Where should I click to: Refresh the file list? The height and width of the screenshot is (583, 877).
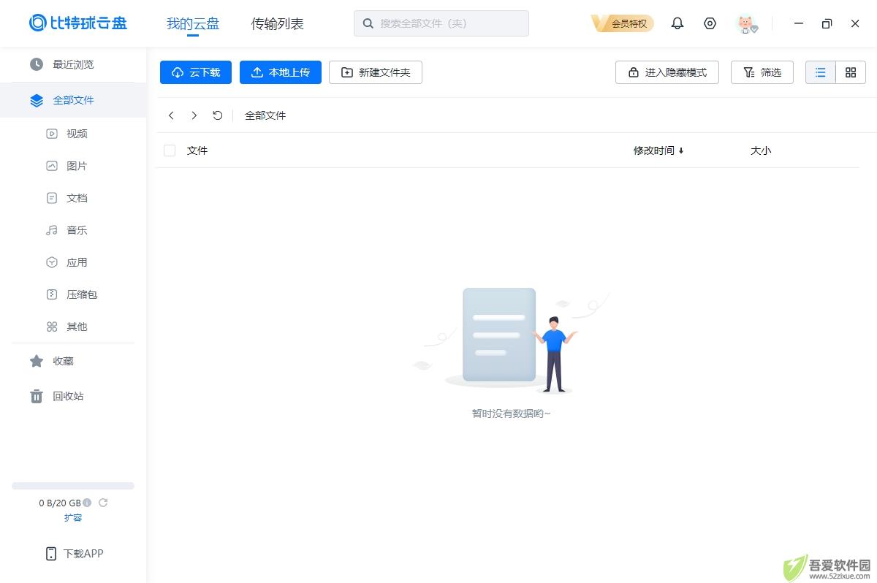217,115
